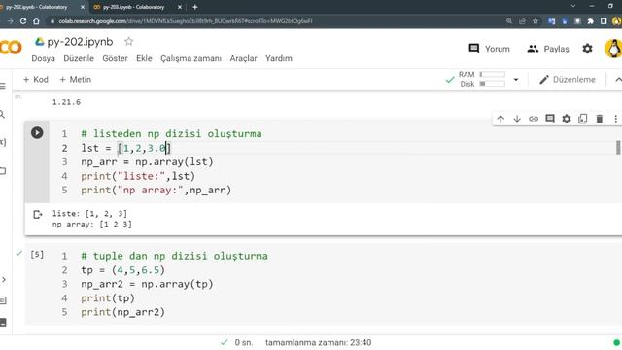This screenshot has width=622, height=350.
Task: Click status text tamamlanma zamanı: 23:40
Action: point(318,342)
